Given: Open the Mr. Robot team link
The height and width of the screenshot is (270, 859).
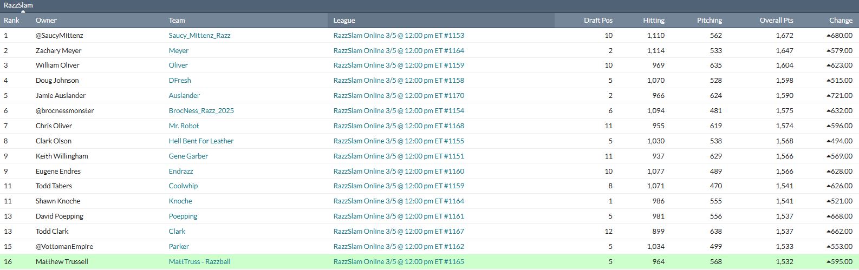Looking at the screenshot, I should tap(184, 126).
